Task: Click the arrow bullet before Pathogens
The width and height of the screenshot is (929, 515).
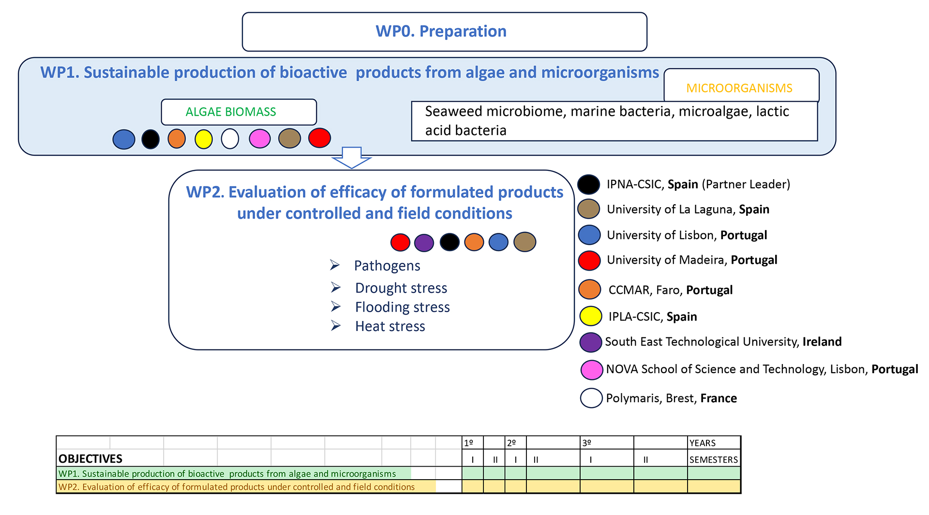Action: tap(335, 265)
